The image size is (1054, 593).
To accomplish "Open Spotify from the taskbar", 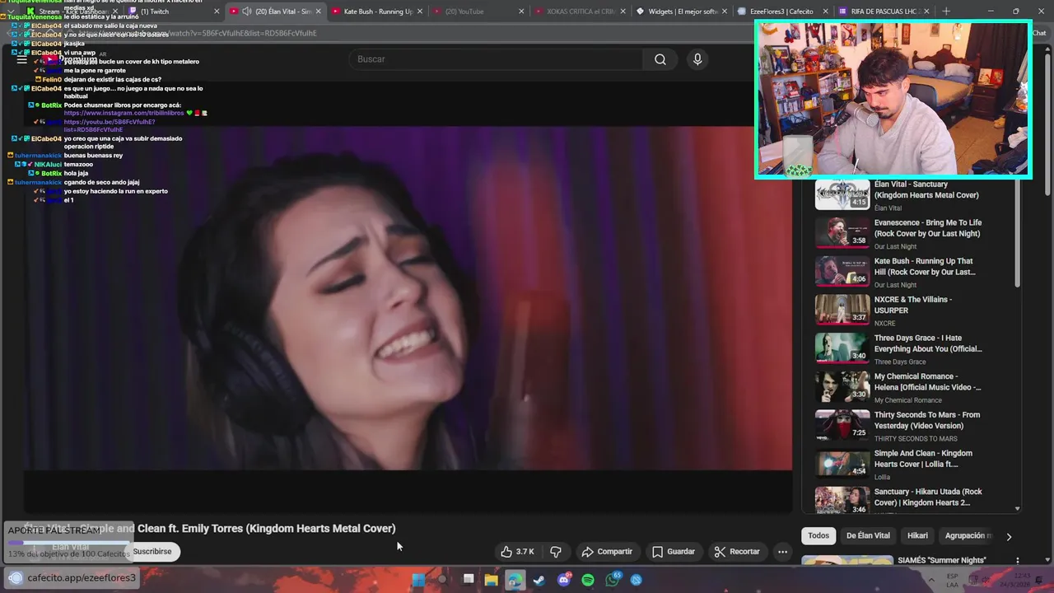I will 588,580.
